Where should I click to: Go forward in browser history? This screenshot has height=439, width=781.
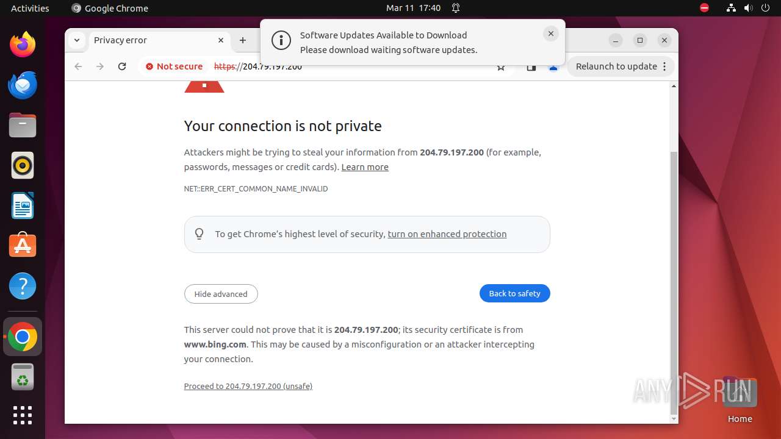[x=100, y=66]
